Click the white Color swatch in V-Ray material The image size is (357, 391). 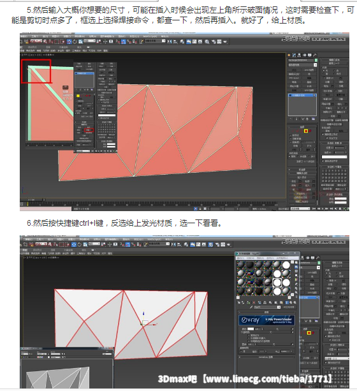tap(251, 329)
